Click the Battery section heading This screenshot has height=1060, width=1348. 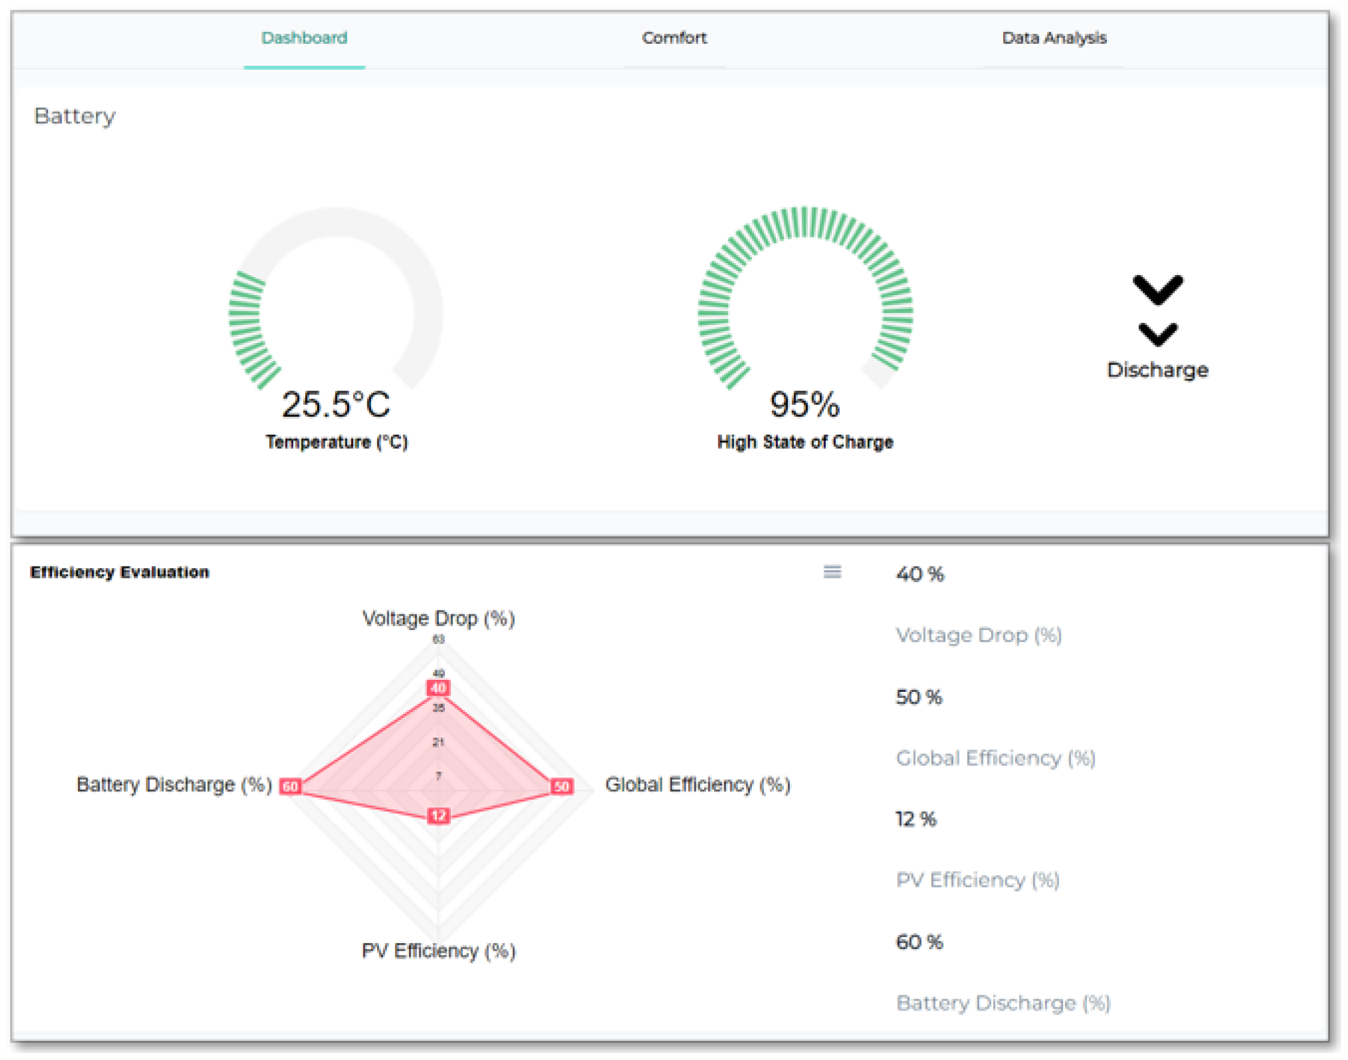point(74,116)
